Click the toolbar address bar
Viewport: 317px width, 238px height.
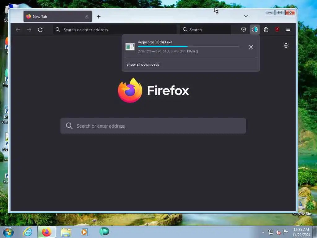115,30
